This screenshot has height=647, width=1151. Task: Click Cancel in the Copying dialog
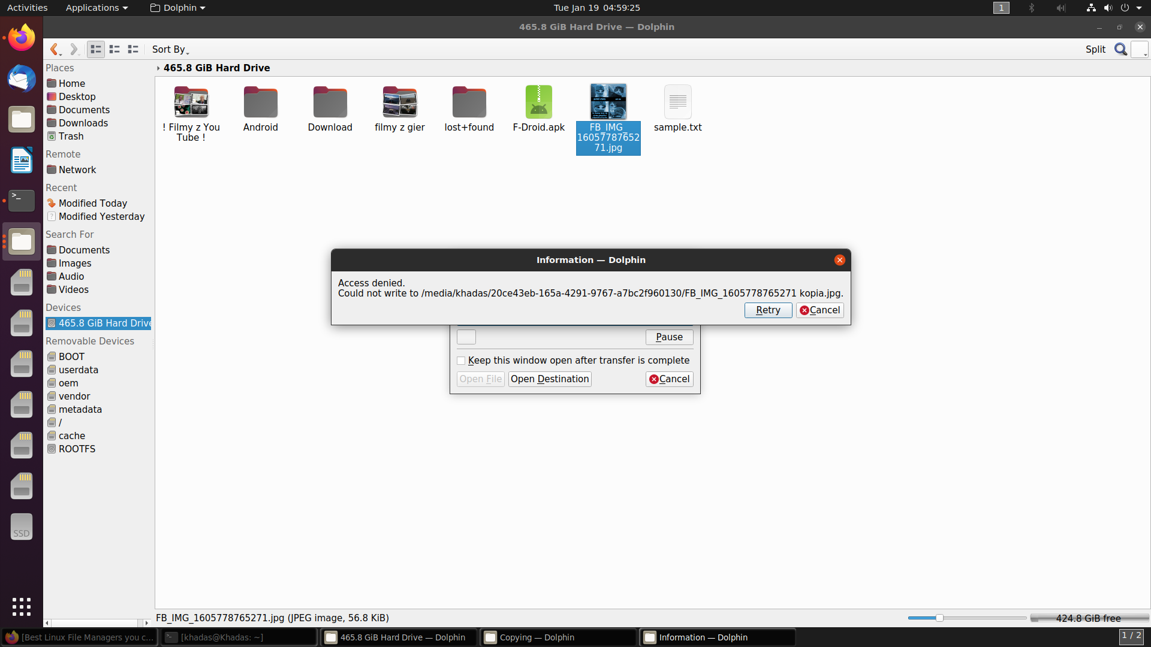click(x=669, y=379)
